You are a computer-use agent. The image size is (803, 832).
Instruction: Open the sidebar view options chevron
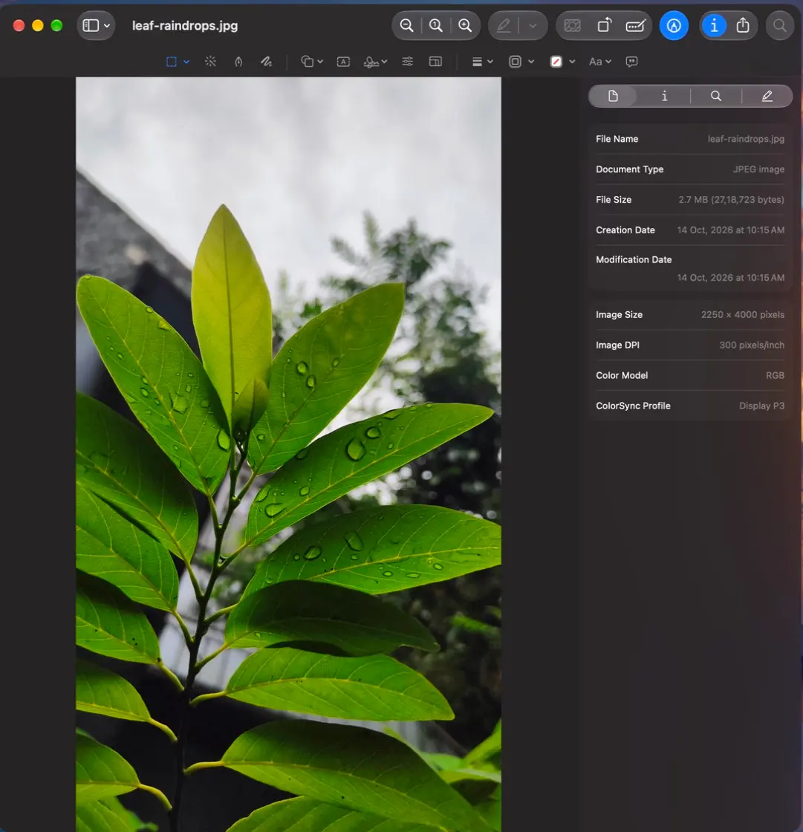(x=107, y=25)
